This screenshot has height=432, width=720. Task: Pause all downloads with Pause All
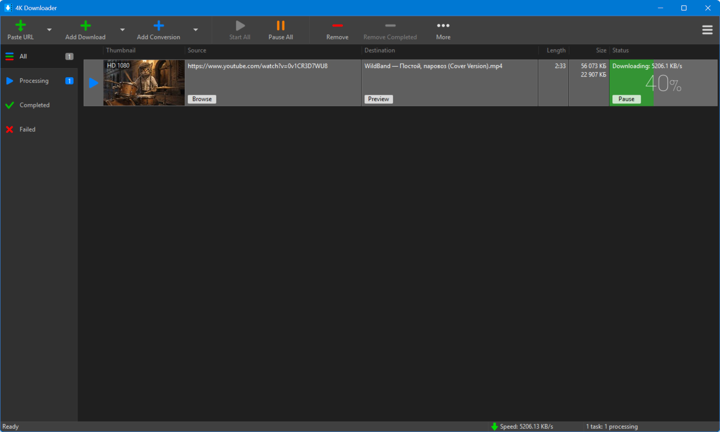(x=280, y=30)
